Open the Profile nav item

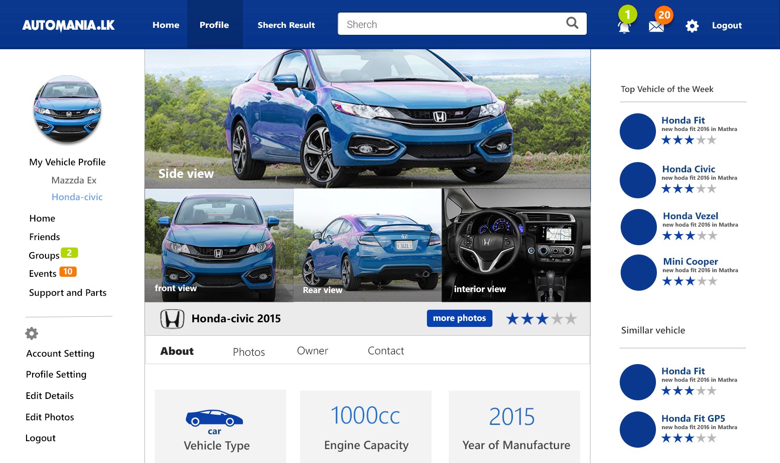[x=214, y=25]
